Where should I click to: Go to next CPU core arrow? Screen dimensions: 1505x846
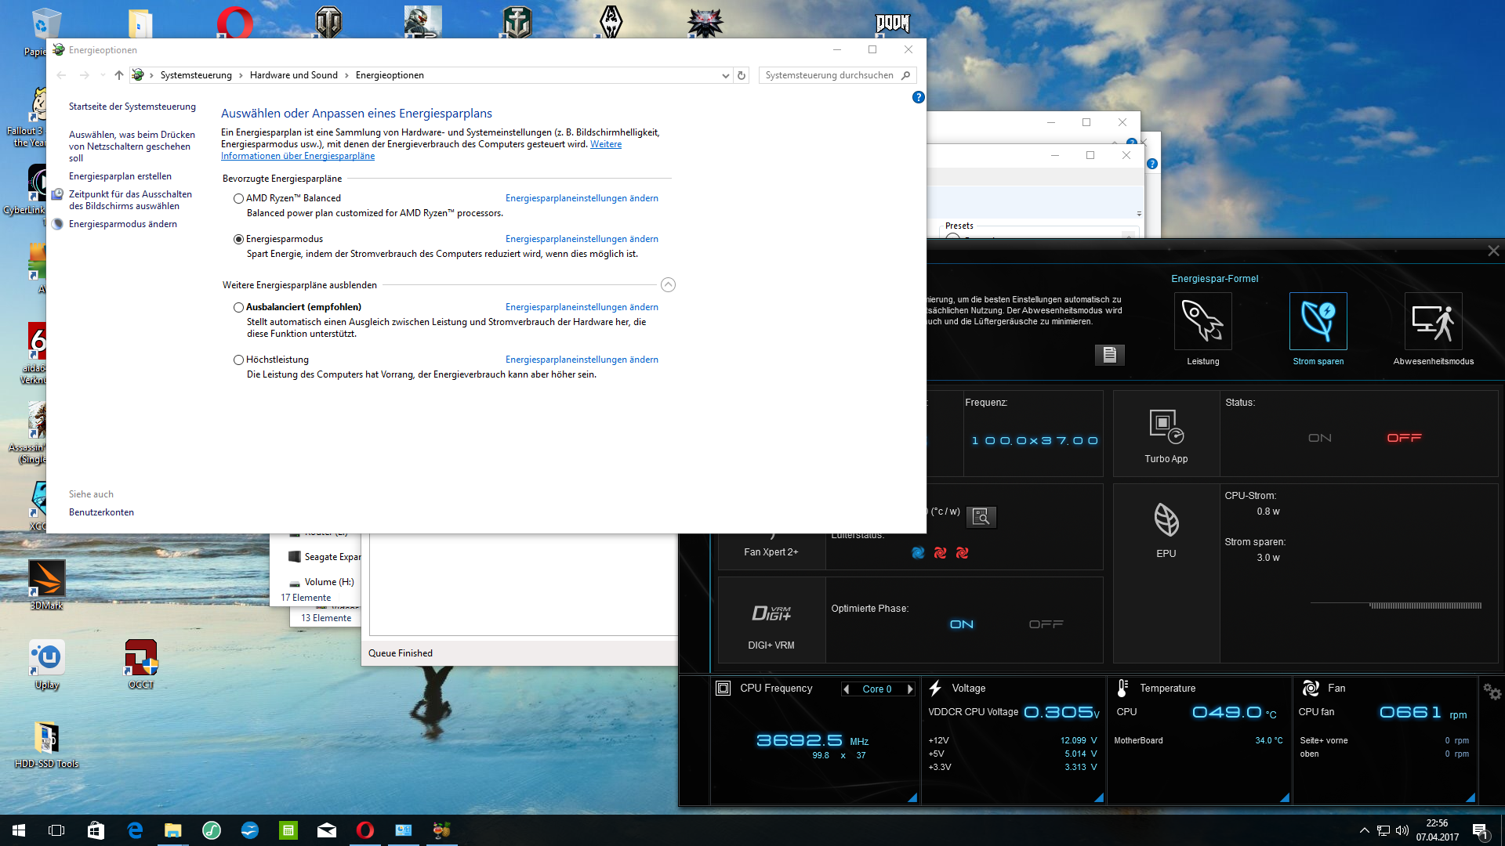coord(910,689)
